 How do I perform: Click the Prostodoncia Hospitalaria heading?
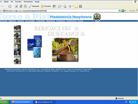[x=71, y=17]
